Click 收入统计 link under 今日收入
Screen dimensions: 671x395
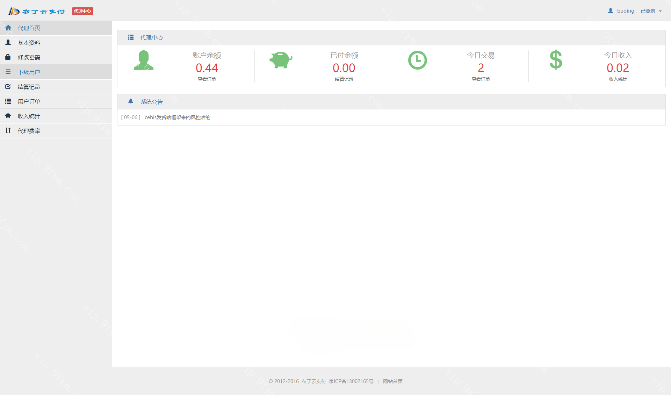[618, 79]
